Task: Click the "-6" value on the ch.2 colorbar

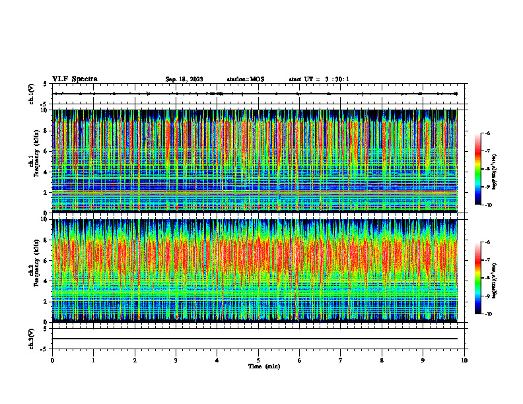Action: coord(487,242)
